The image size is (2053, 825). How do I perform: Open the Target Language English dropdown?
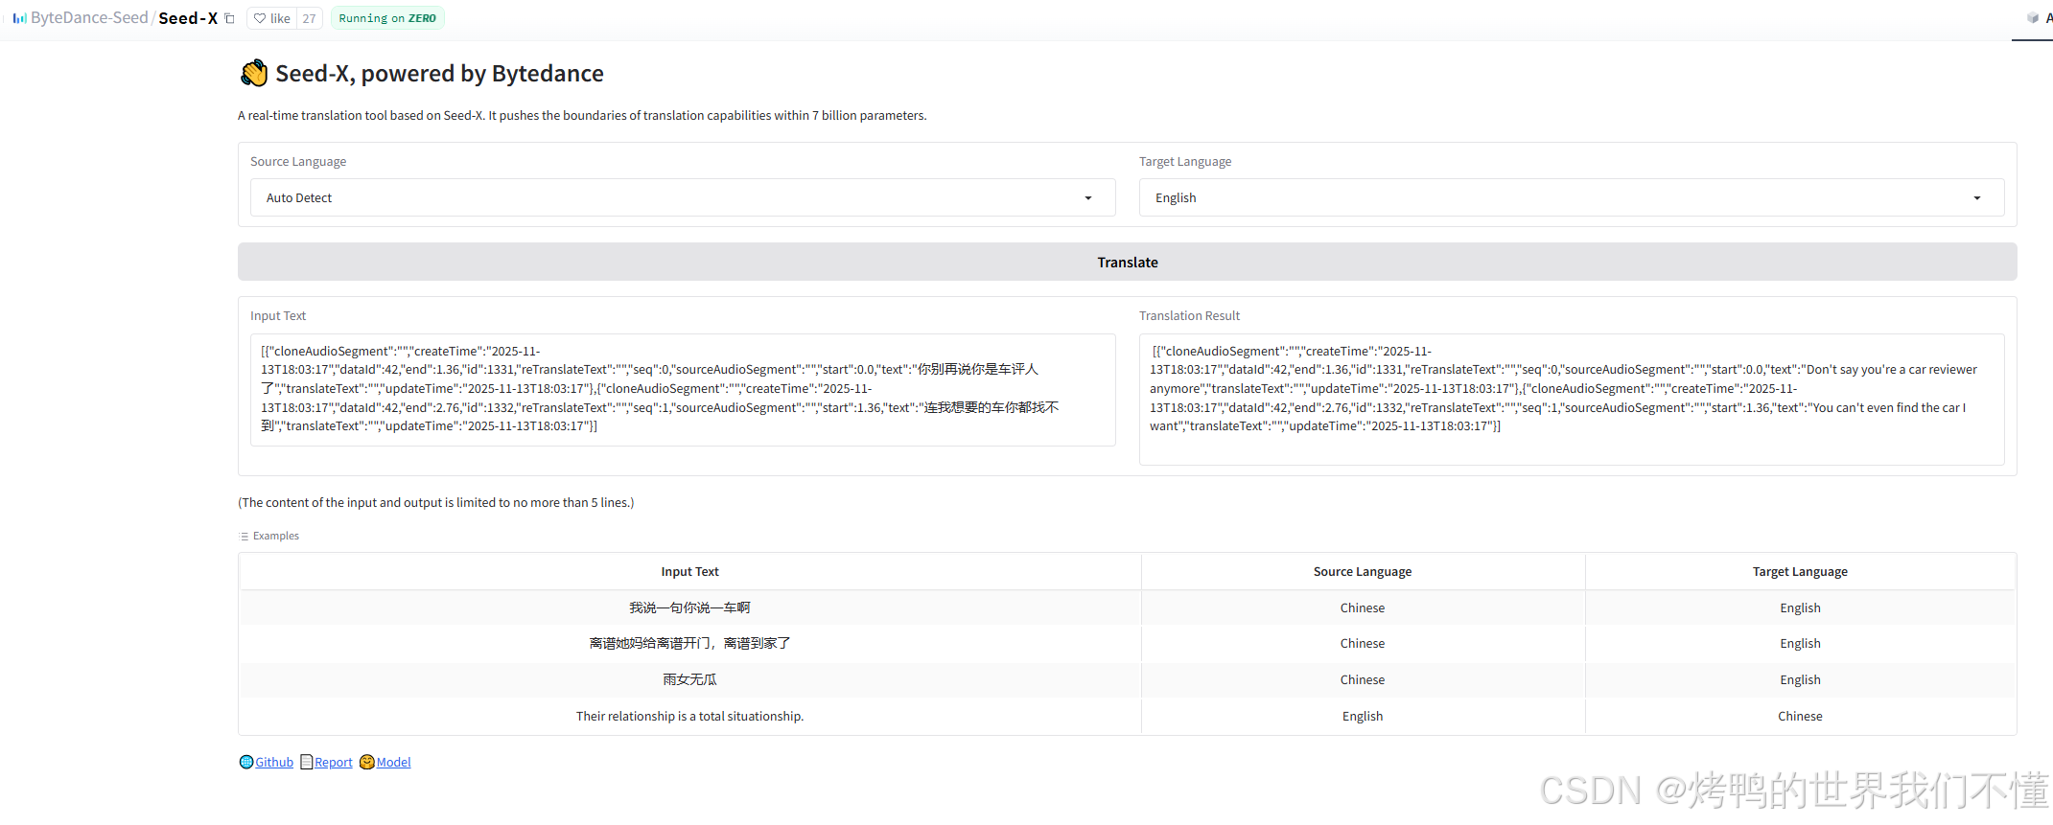[x=1572, y=197]
